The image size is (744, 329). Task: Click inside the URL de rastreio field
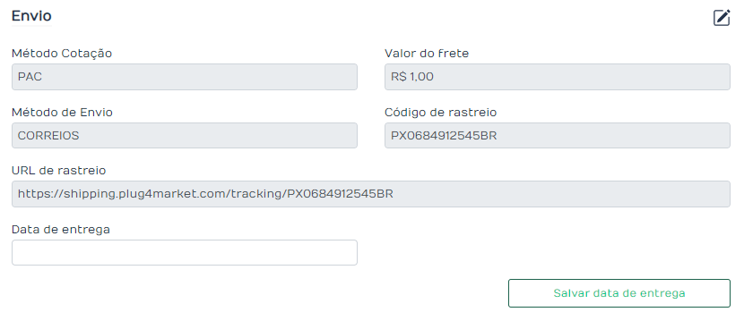[x=371, y=194]
